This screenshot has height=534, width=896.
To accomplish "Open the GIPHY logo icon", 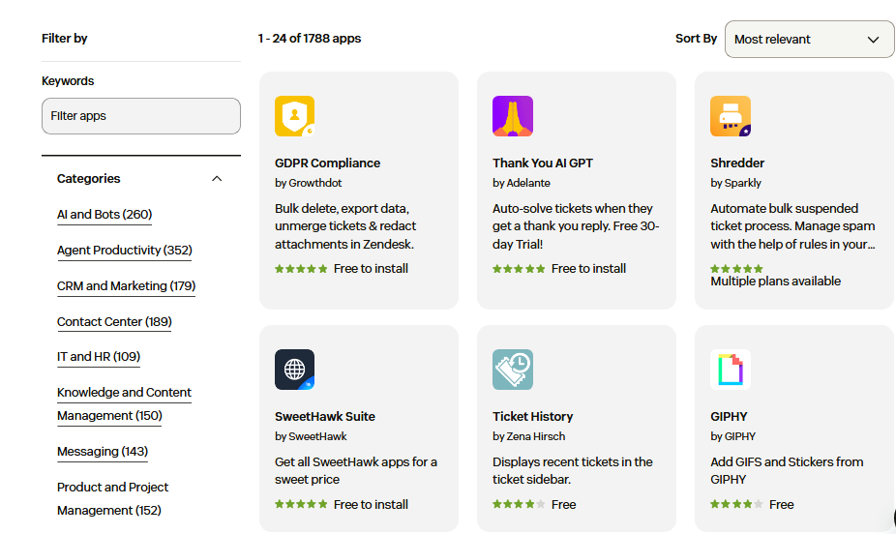I will 731,370.
